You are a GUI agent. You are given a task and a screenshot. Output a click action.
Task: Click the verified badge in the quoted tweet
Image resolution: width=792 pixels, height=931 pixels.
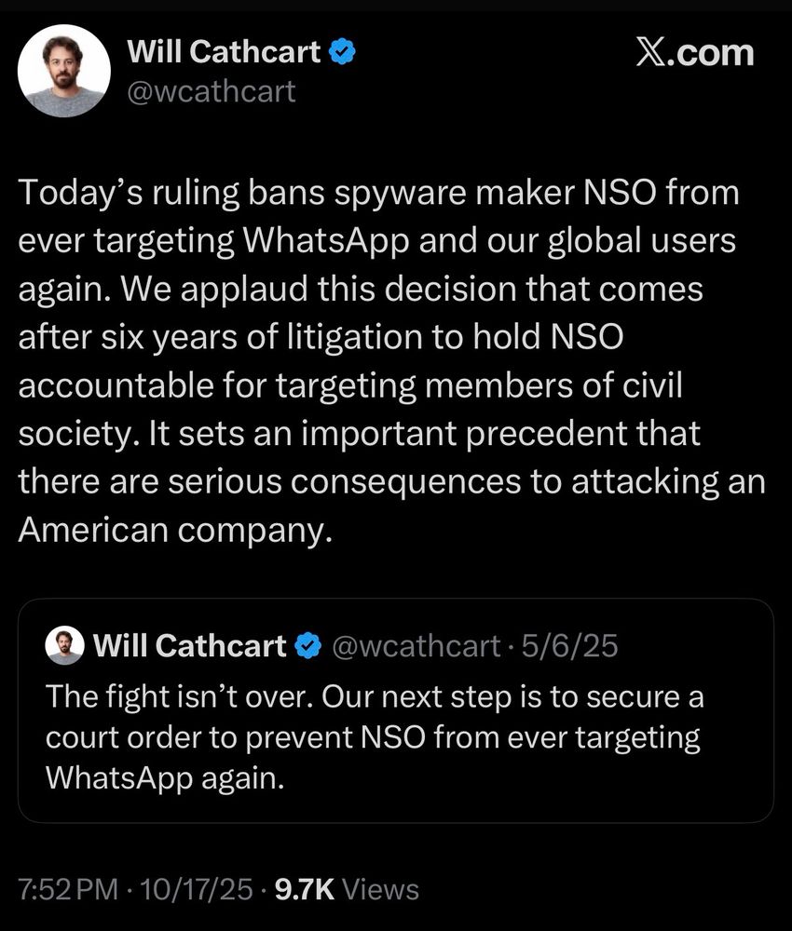tap(307, 645)
